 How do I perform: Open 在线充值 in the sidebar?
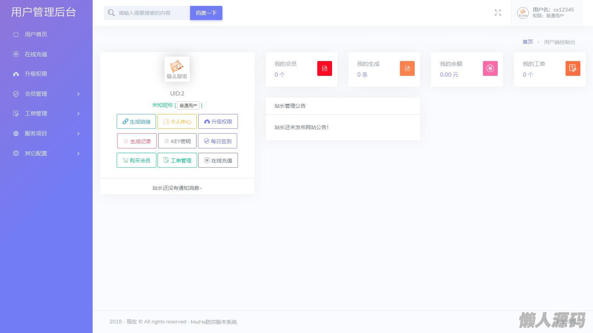[36, 54]
